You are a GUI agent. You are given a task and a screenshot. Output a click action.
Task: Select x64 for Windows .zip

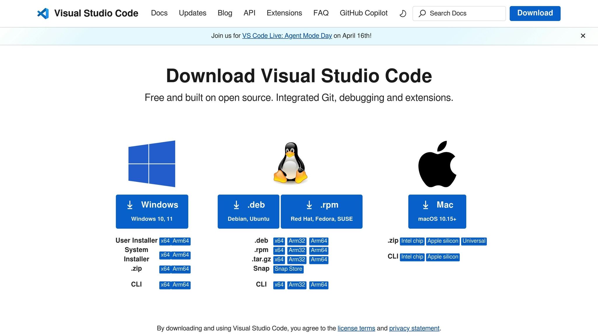point(165,269)
